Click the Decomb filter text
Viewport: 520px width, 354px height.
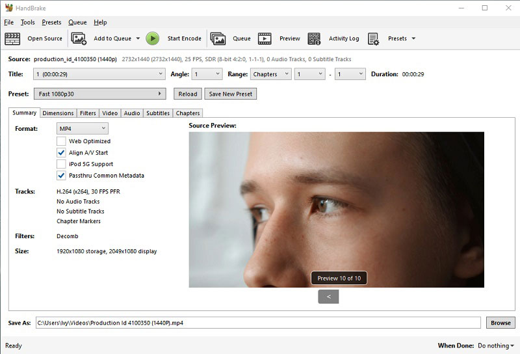pos(68,236)
